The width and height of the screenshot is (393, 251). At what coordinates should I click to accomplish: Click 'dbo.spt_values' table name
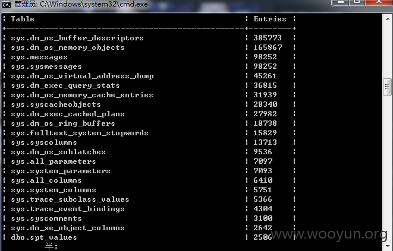coord(44,238)
